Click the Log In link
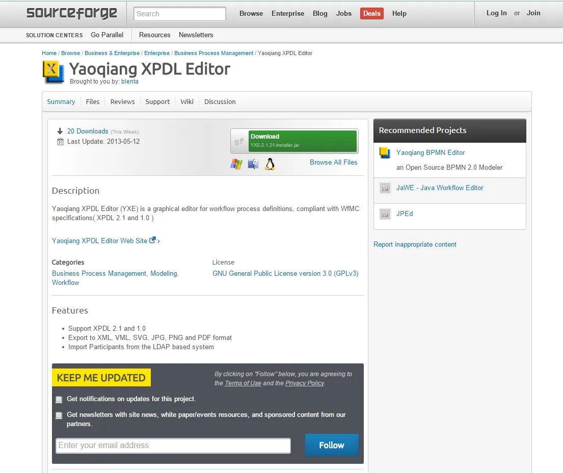The height and width of the screenshot is (473, 563). (x=497, y=13)
